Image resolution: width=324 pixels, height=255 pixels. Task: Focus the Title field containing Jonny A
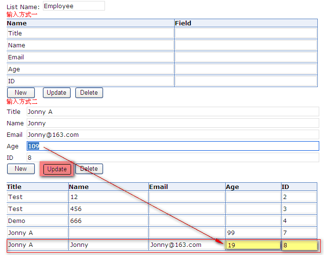[x=173, y=111]
